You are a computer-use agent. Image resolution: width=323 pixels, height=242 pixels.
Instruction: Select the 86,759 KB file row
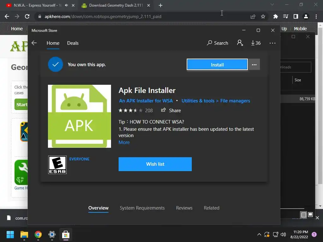tap(298, 99)
